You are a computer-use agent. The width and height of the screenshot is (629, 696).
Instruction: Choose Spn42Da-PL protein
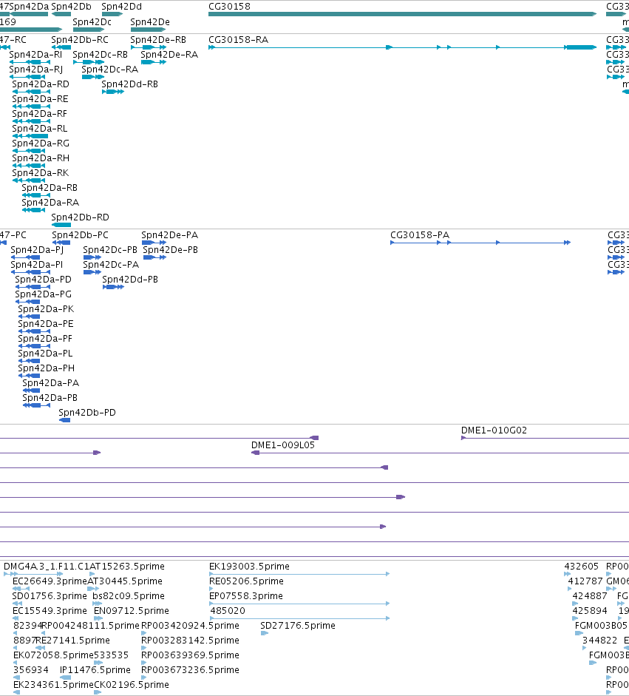tap(45, 354)
